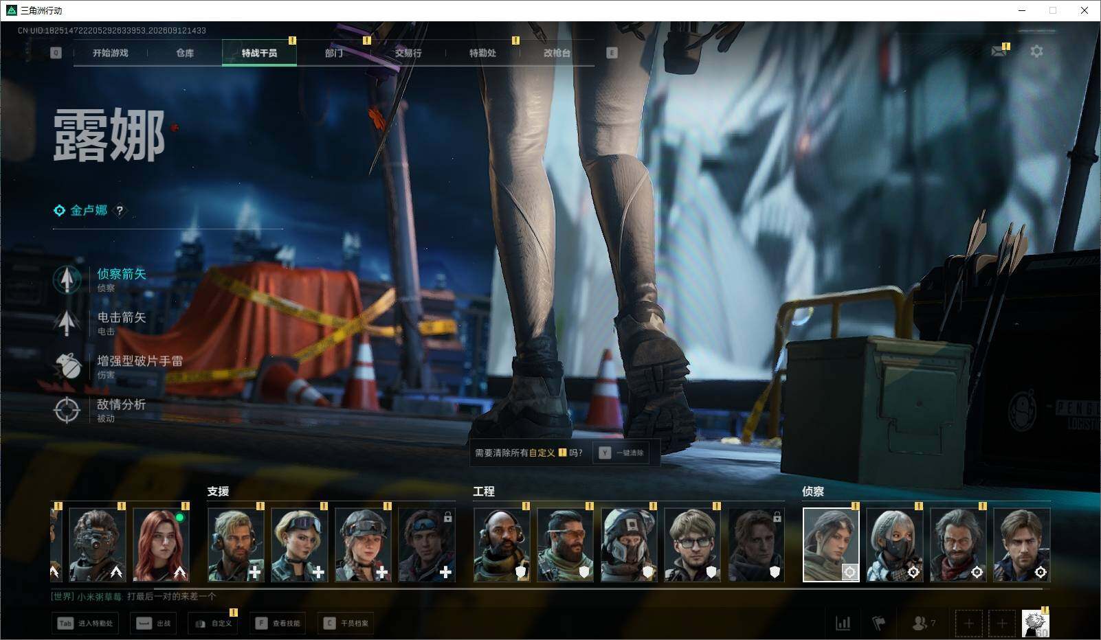
Task: Open the 仓库 tab
Action: coord(185,53)
